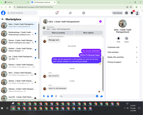This screenshot has height=115, width=143.
Task: Mute the chat with the bell icon
Action: [118, 38]
